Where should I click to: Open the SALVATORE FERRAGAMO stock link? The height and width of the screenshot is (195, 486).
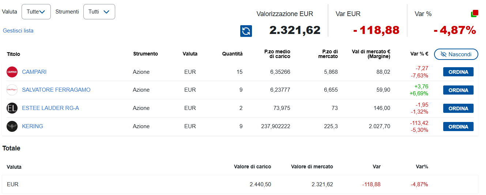(x=56, y=90)
